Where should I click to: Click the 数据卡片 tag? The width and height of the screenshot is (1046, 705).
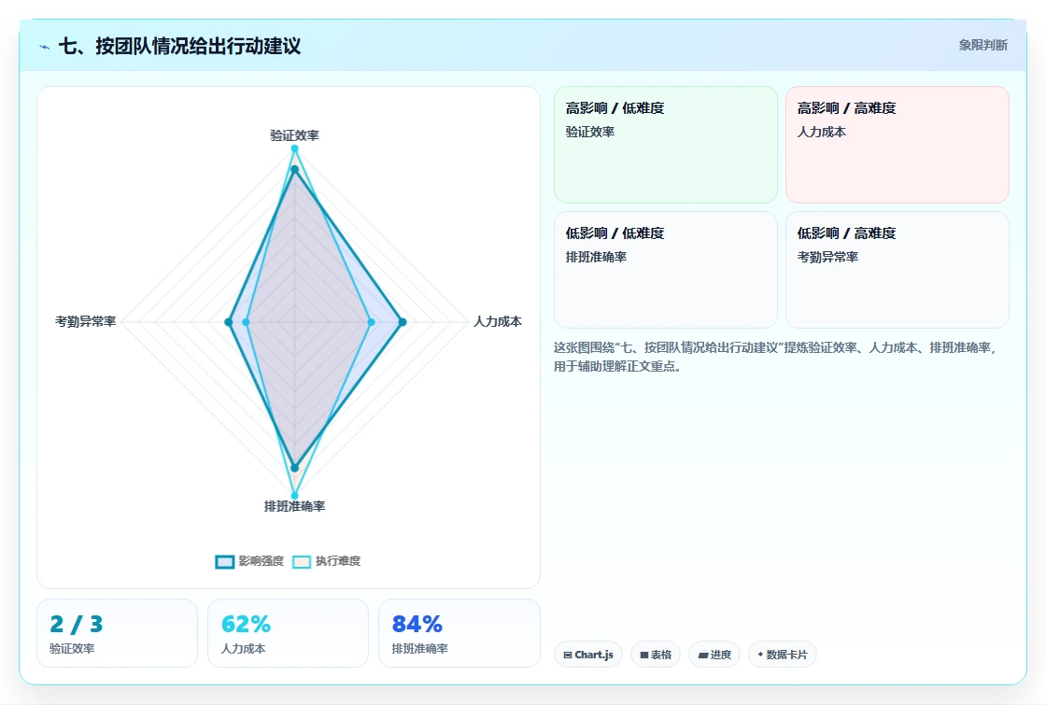tap(783, 655)
